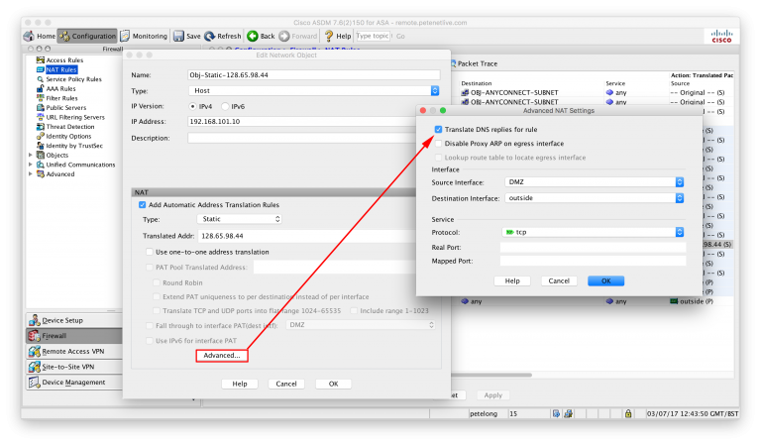Click the green Back arrow icon
Screen dimensions: 761x445
[x=253, y=36]
